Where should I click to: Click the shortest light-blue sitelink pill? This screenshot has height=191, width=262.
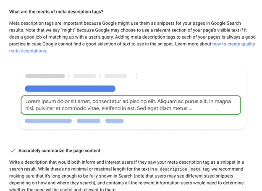tap(115, 121)
